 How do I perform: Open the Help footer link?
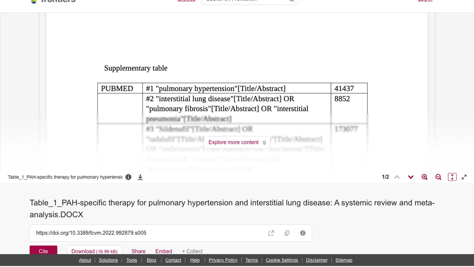[195, 260]
